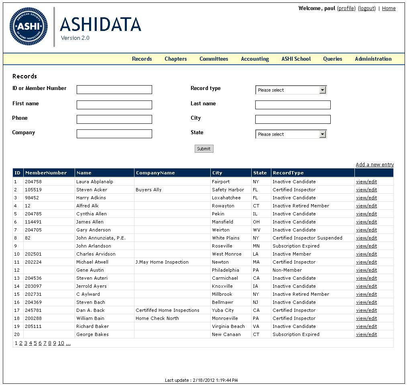
Task: Click into the First name field
Action: (x=114, y=105)
